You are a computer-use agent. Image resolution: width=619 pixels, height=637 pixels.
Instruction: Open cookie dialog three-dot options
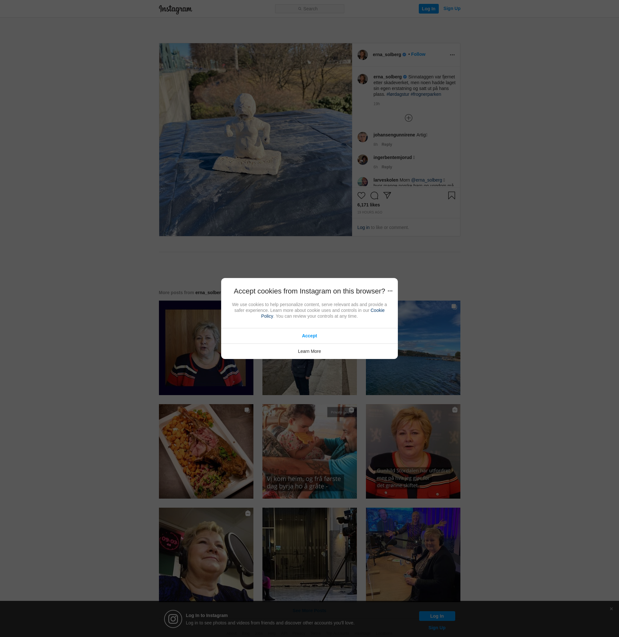[x=390, y=291]
